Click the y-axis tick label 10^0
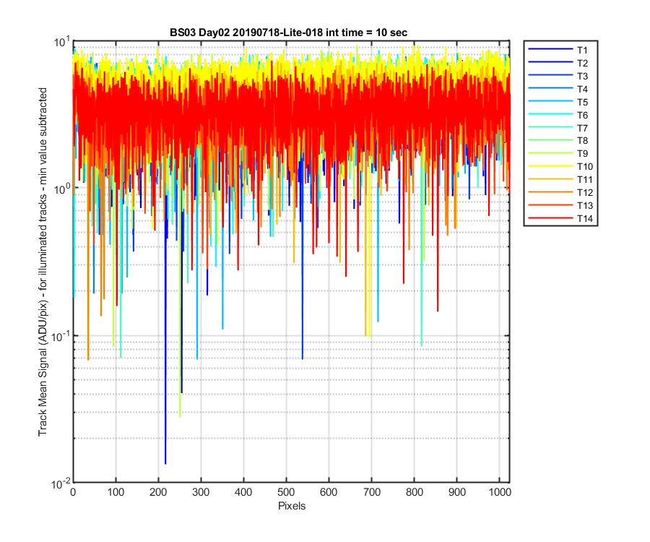 coord(62,189)
